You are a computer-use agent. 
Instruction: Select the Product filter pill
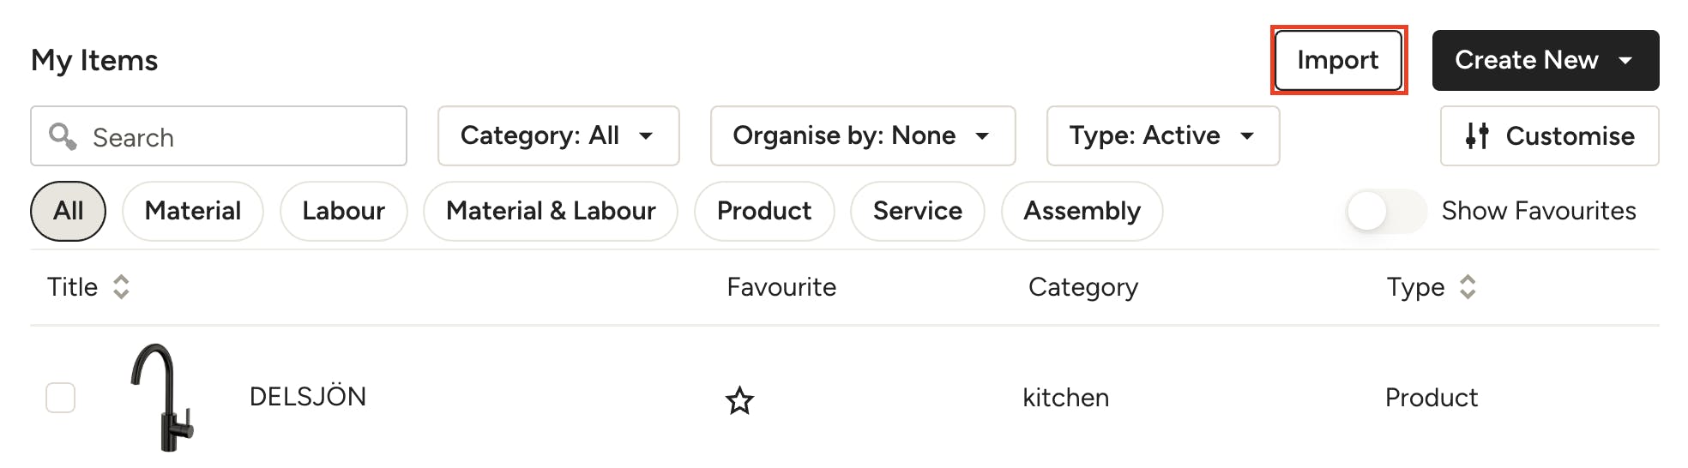(764, 211)
